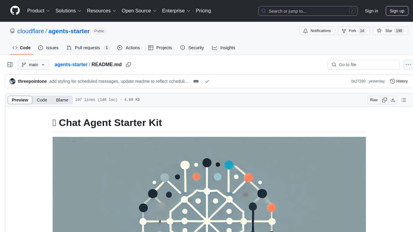
Task: Open the agents-starter repository link in header
Action: 69,31
